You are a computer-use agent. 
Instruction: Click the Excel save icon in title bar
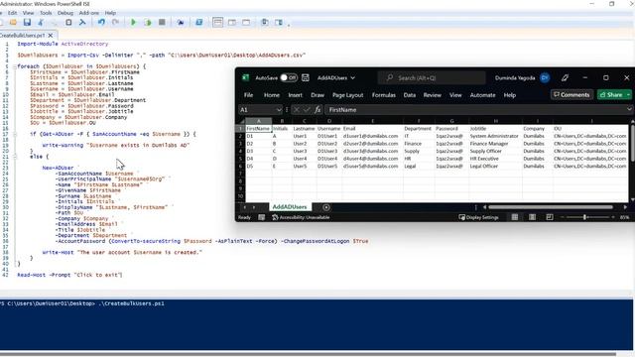tap(306, 77)
